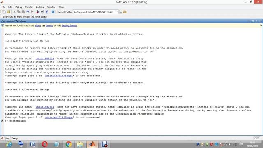Screen dimensions: 263x148
Task: Open Google Chrome from the taskbar
Action: click(68, 144)
